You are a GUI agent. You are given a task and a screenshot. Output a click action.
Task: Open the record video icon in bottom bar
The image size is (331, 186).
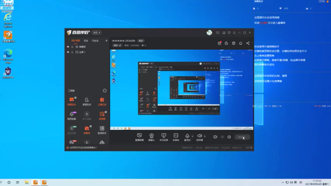[215, 137]
